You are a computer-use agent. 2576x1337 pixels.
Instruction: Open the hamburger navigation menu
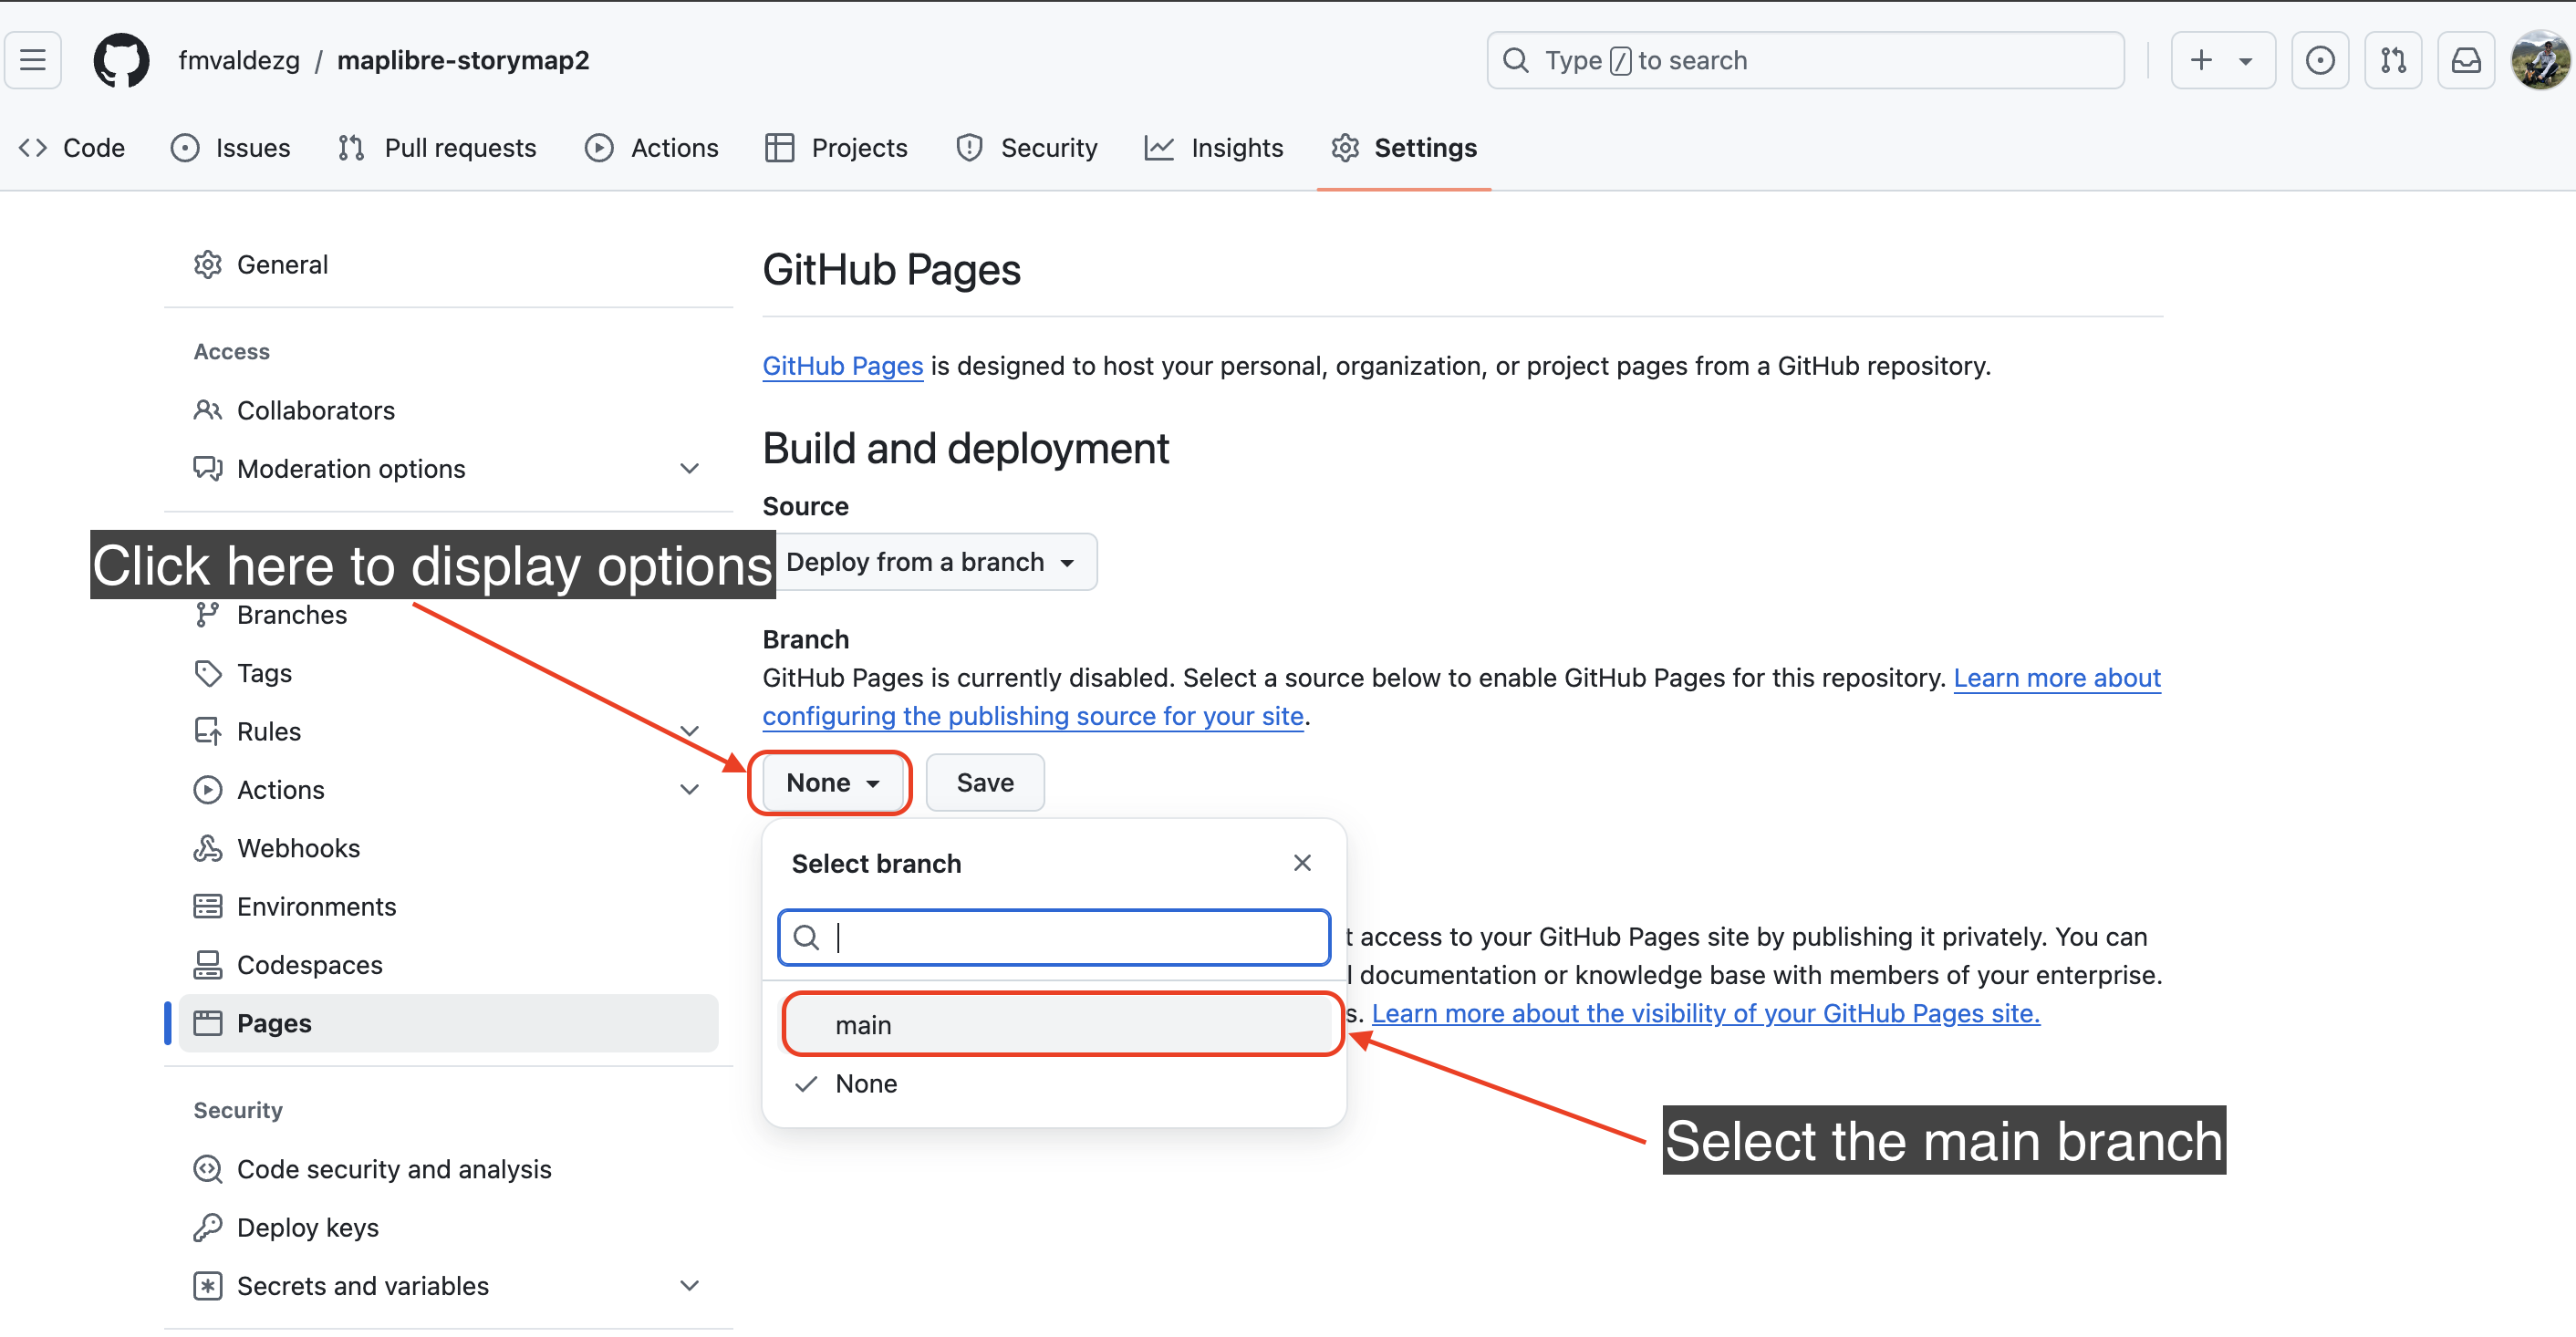pos(32,60)
